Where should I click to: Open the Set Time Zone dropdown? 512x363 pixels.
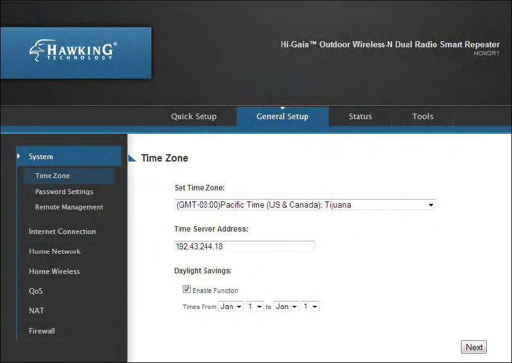click(305, 205)
